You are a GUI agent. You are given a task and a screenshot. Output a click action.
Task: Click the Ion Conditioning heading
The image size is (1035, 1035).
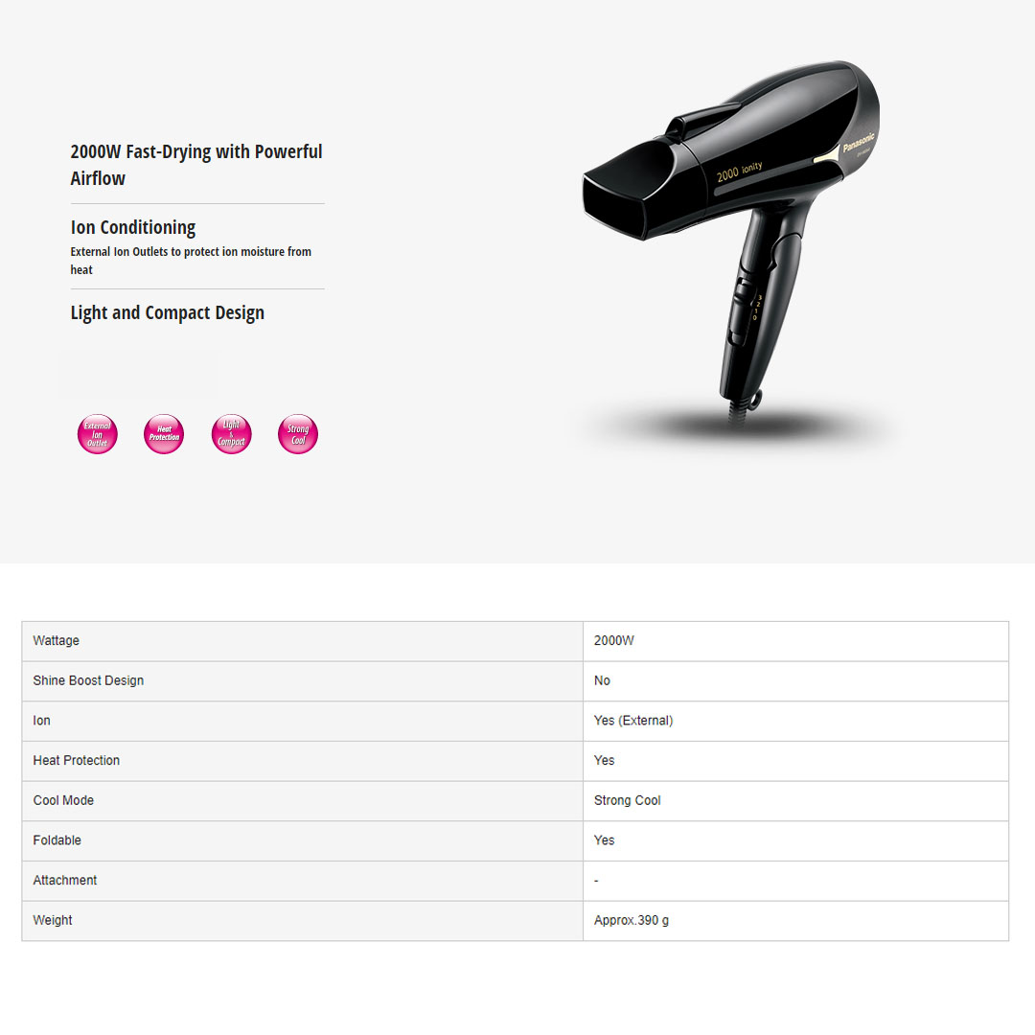pos(132,227)
